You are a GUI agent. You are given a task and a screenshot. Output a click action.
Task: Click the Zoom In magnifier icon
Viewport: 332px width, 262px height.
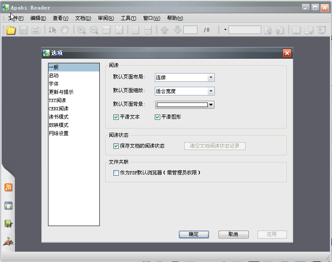coord(81,30)
